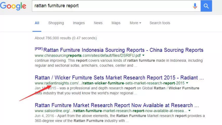Switch to the Shopping tab
Screen dimensions: 222x125
coord(56,23)
